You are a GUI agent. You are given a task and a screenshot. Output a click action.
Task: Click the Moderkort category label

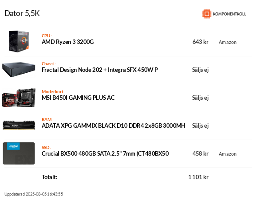53,91
